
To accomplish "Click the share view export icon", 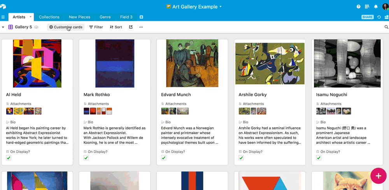I will (131, 27).
